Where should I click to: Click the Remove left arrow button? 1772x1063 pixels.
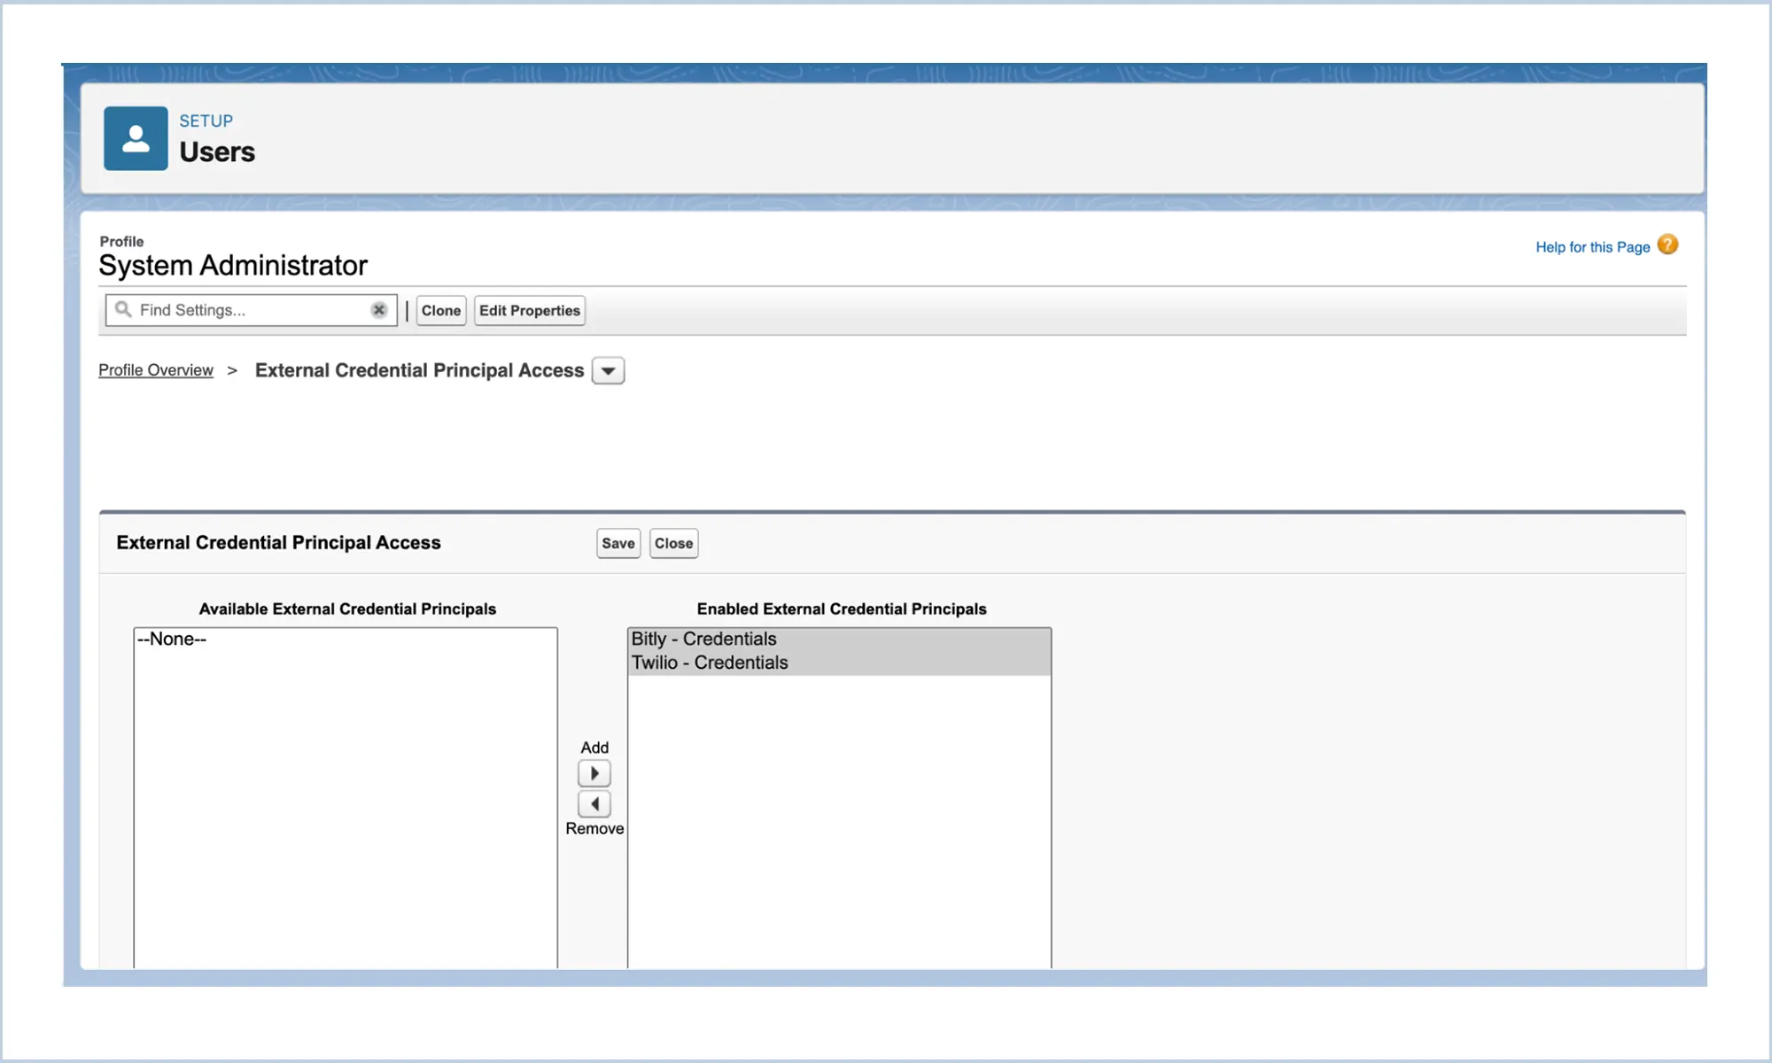click(x=595, y=804)
